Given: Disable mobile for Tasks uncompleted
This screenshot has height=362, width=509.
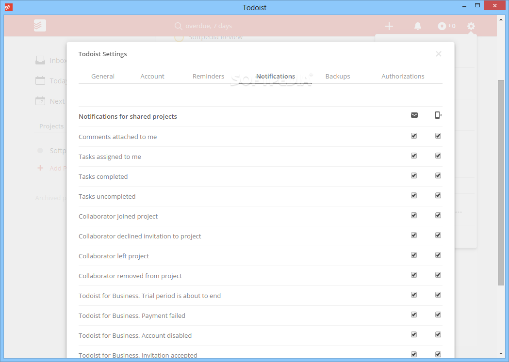Looking at the screenshot, I should [x=438, y=195].
